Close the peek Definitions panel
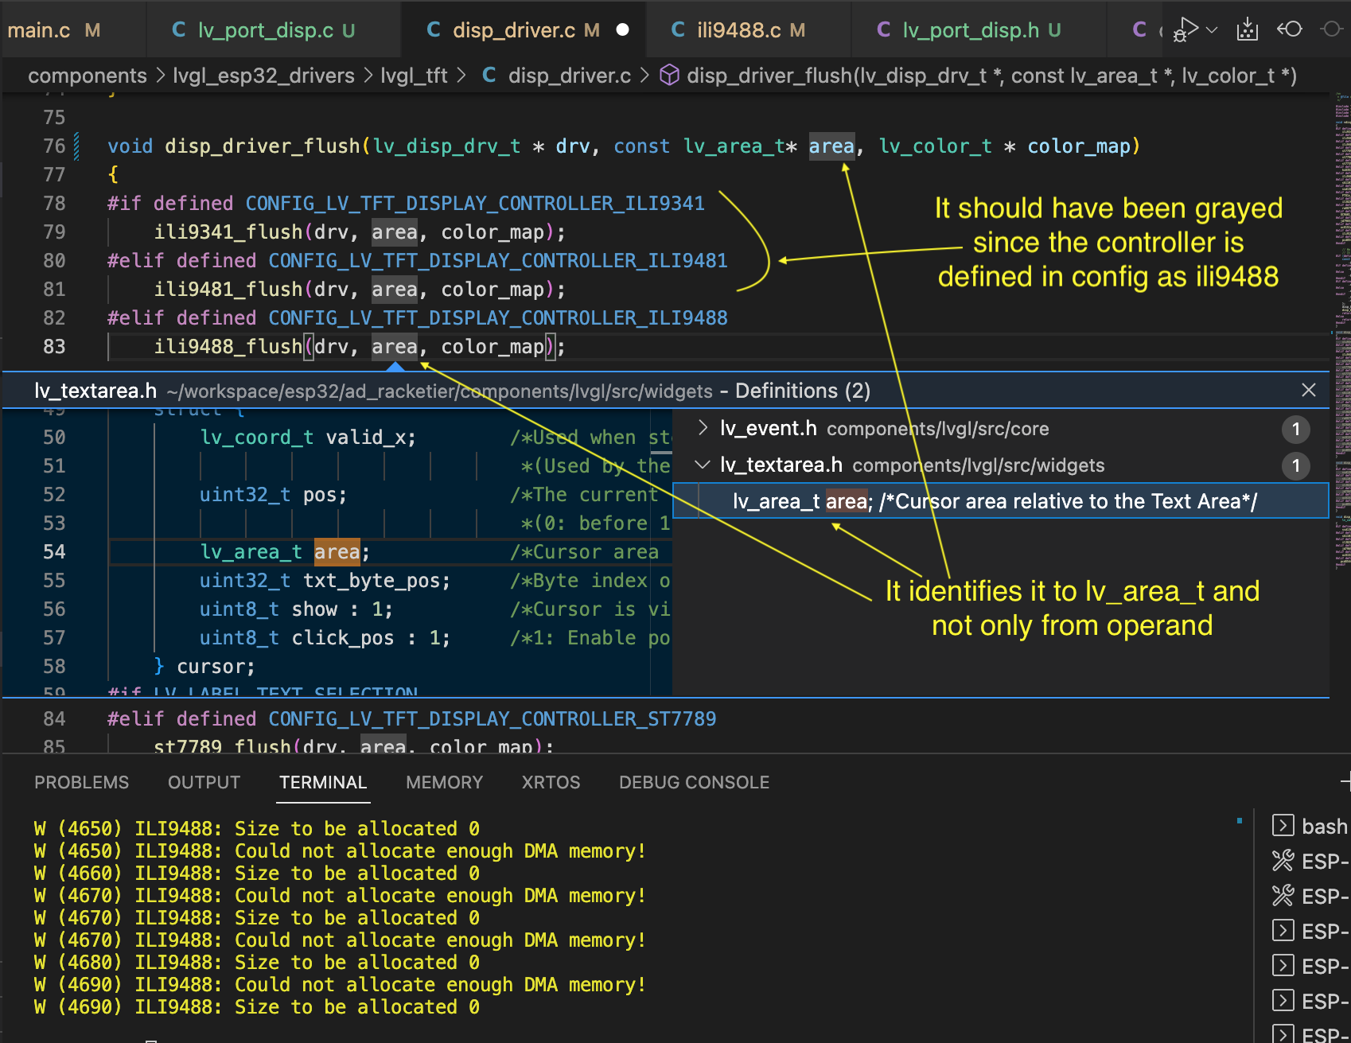Viewport: 1351px width, 1043px height. click(x=1309, y=390)
